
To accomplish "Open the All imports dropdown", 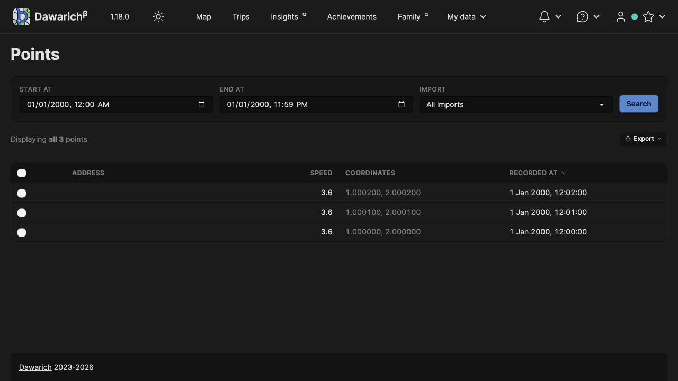I will [x=516, y=104].
